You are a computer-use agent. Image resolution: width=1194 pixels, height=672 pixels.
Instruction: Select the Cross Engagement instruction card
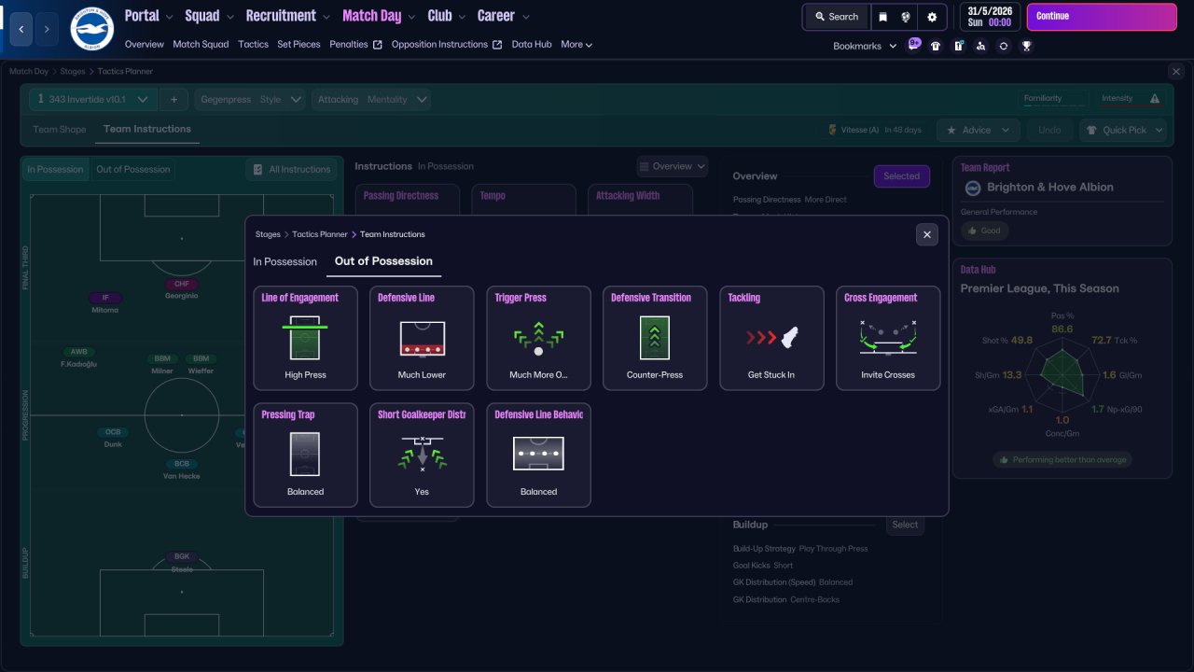888,338
